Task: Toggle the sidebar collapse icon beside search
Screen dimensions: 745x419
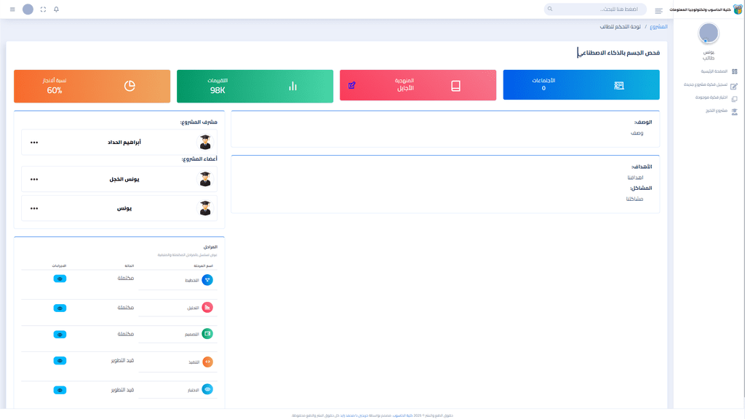Action: click(x=658, y=10)
